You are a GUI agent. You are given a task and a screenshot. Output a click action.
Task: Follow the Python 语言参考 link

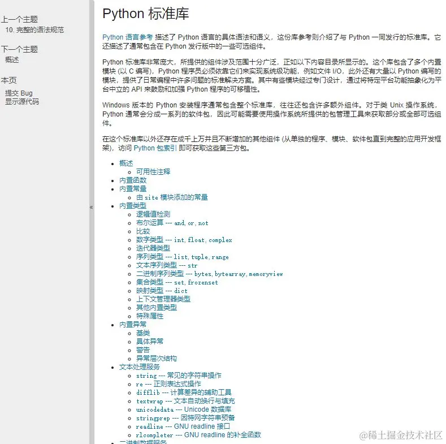(x=127, y=37)
